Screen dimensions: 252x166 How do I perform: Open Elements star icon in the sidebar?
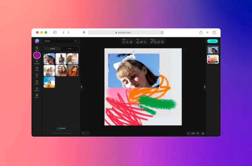click(37, 89)
